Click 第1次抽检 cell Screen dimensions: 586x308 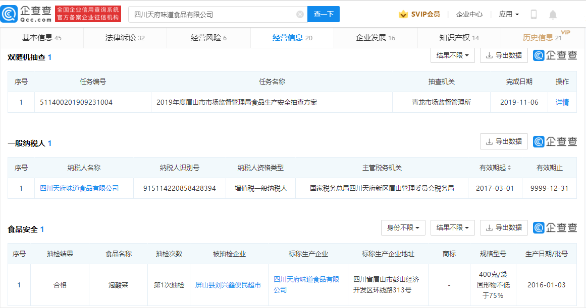(x=169, y=285)
